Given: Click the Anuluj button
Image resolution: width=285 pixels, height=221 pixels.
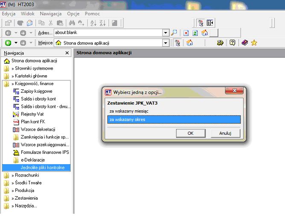Looking at the screenshot, I should (x=225, y=133).
